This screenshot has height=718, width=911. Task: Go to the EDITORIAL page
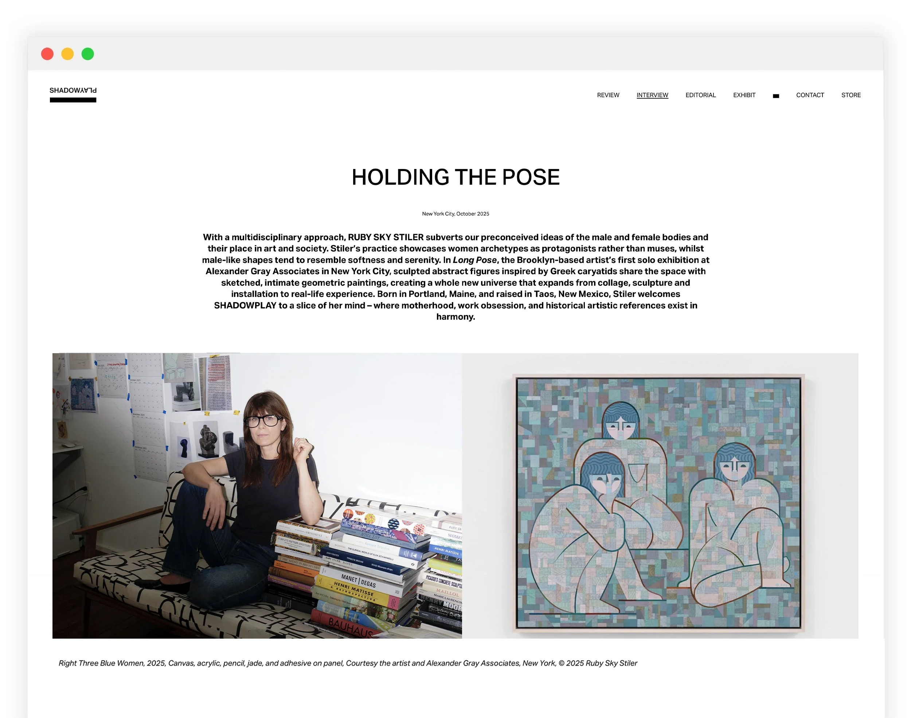700,95
